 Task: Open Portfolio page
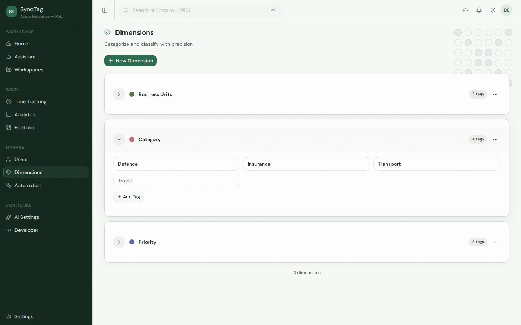46,127
